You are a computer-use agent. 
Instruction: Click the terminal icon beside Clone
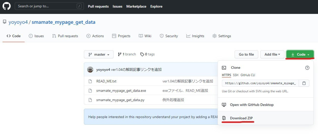(x=224, y=68)
